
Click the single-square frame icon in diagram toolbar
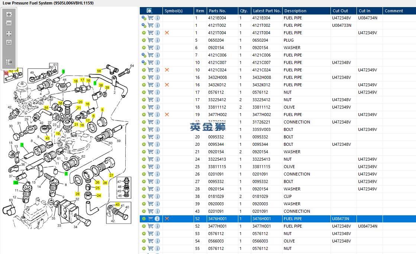point(9,42)
